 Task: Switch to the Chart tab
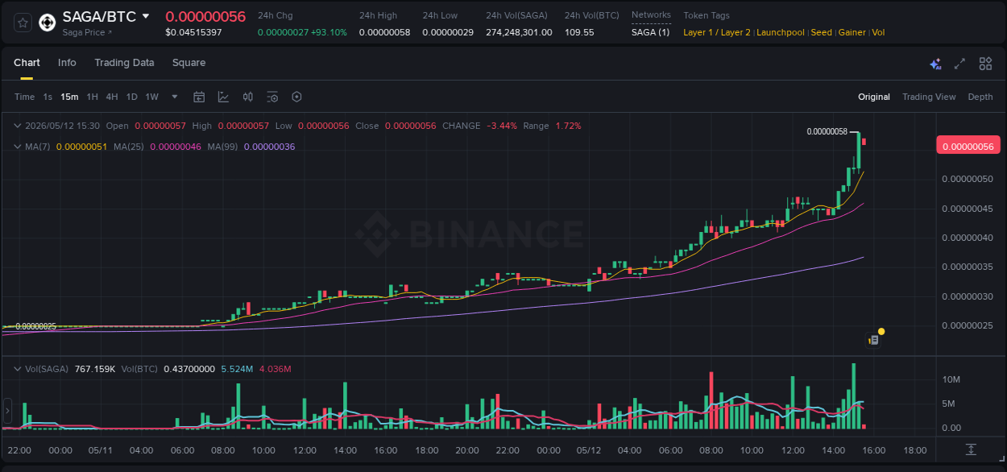click(27, 63)
